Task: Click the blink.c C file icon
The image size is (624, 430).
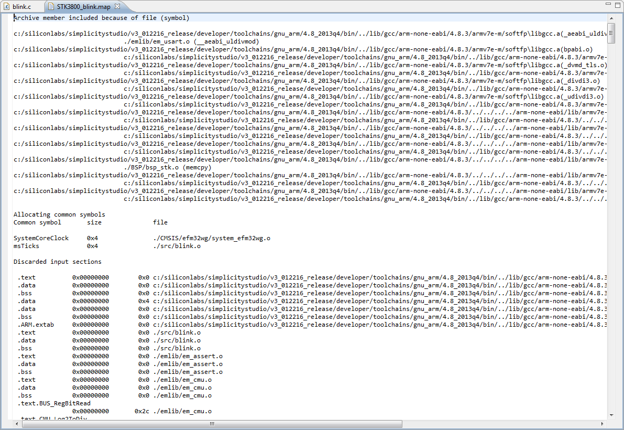Action: click(x=7, y=6)
